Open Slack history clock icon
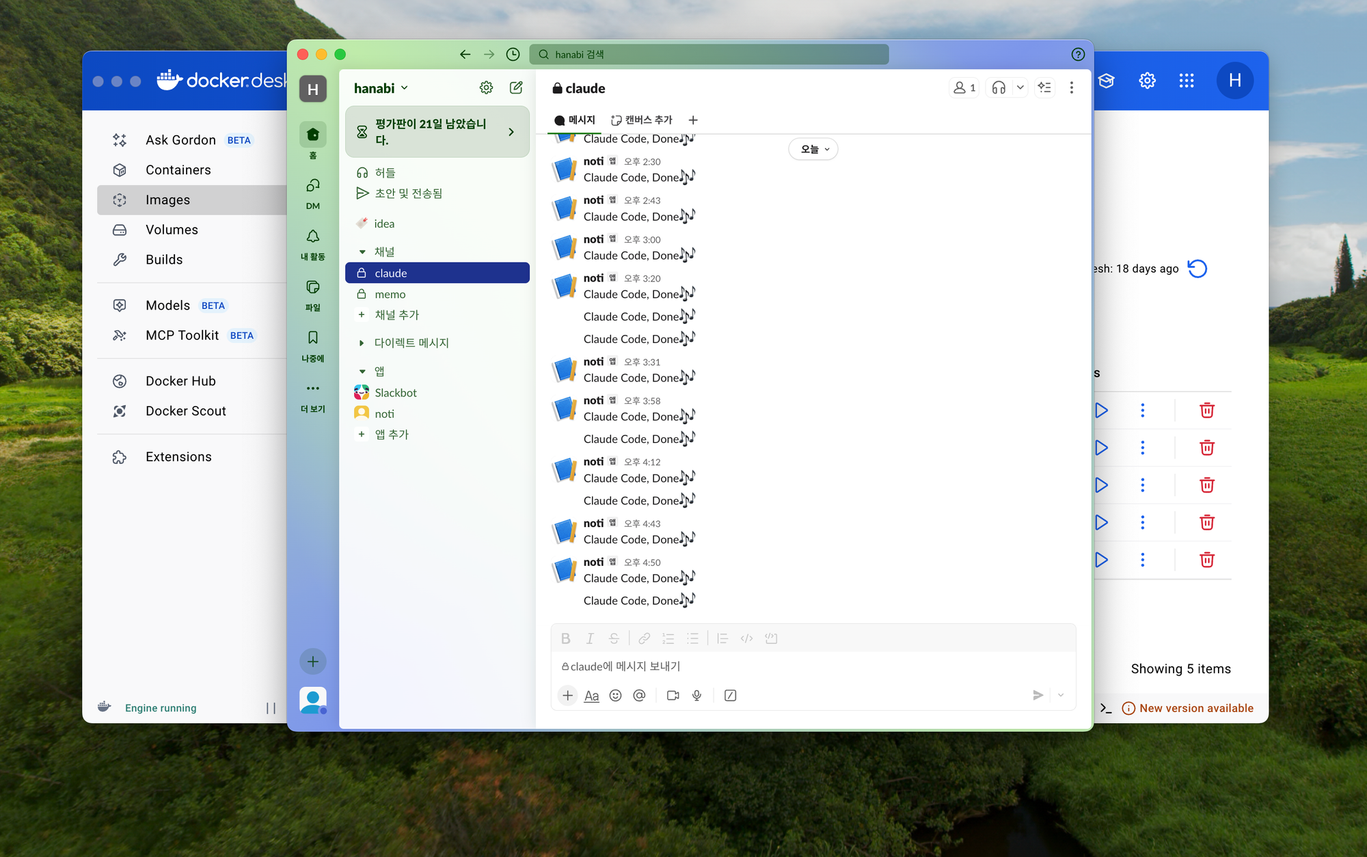The height and width of the screenshot is (857, 1367). pos(513,54)
